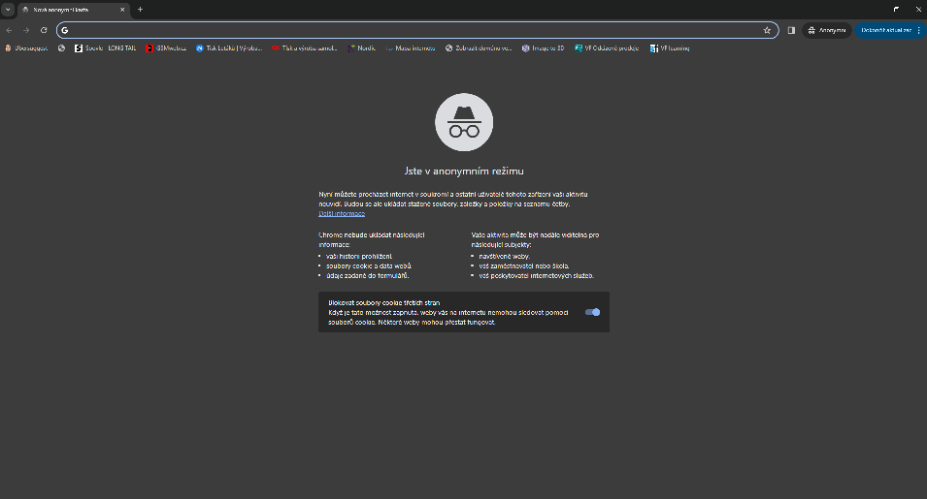Expand the tab search dropdown arrow
Image resolution: width=927 pixels, height=499 pixels.
pyautogui.click(x=8, y=9)
